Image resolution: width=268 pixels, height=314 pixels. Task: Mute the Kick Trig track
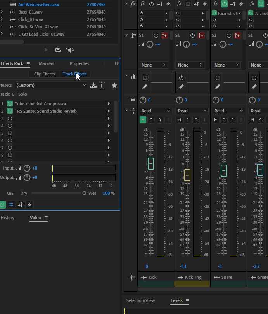(179, 120)
